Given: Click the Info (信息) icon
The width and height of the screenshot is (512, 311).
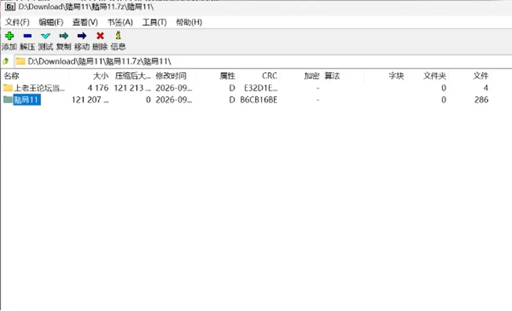Looking at the screenshot, I should pyautogui.click(x=118, y=35).
